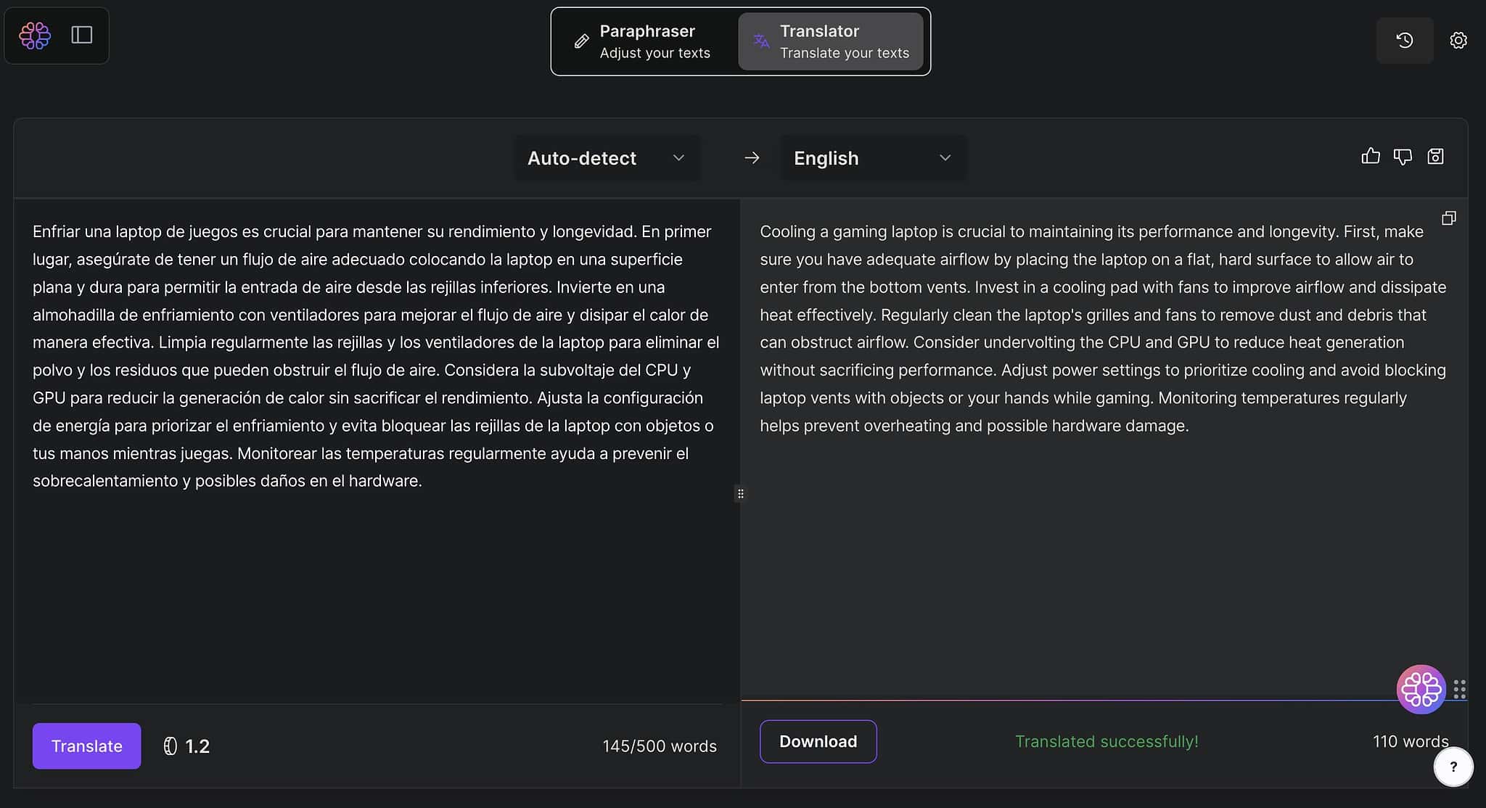Screen dimensions: 1486x808
Task: Click the credits coin icon near 1.2
Action: (x=171, y=746)
